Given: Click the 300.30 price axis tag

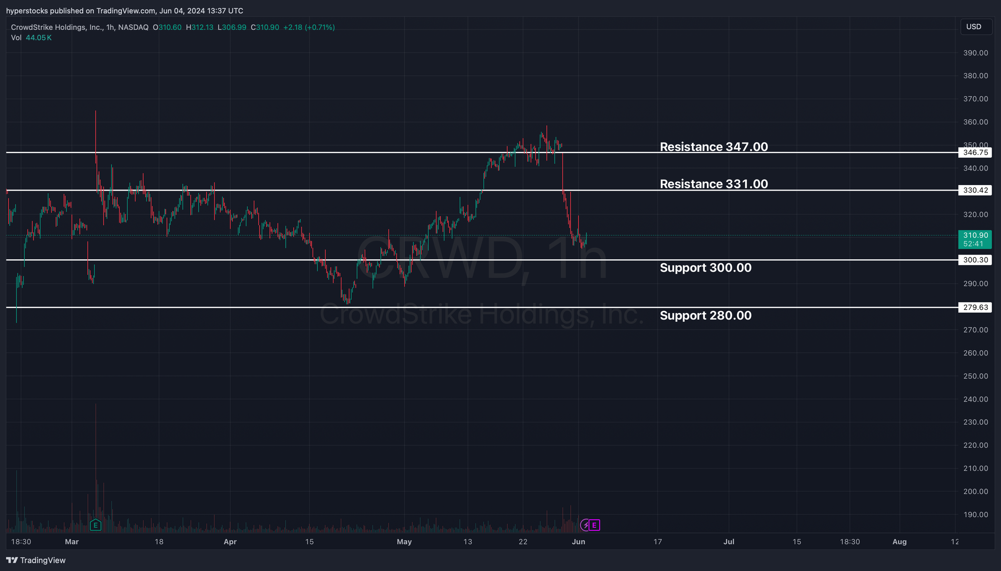Looking at the screenshot, I should 975,260.
